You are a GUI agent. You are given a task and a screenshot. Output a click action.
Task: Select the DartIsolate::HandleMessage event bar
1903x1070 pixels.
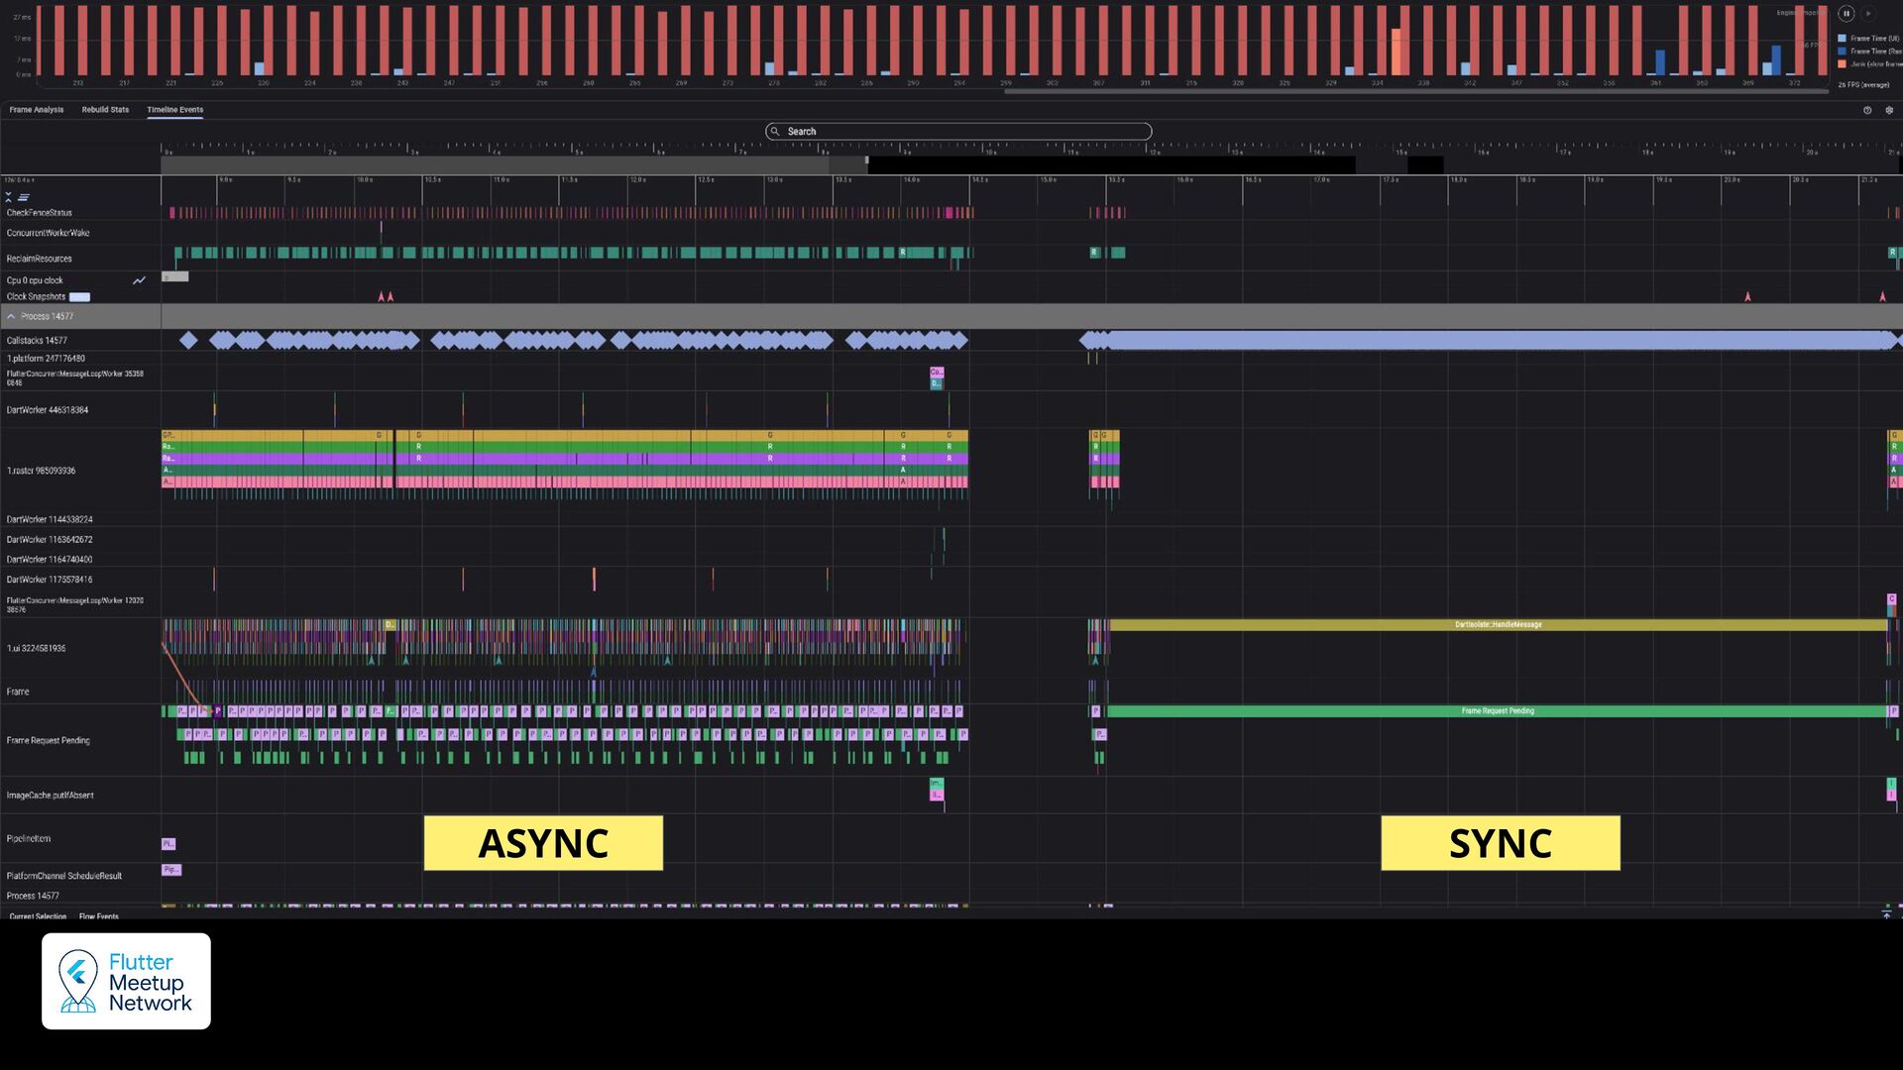click(x=1497, y=625)
